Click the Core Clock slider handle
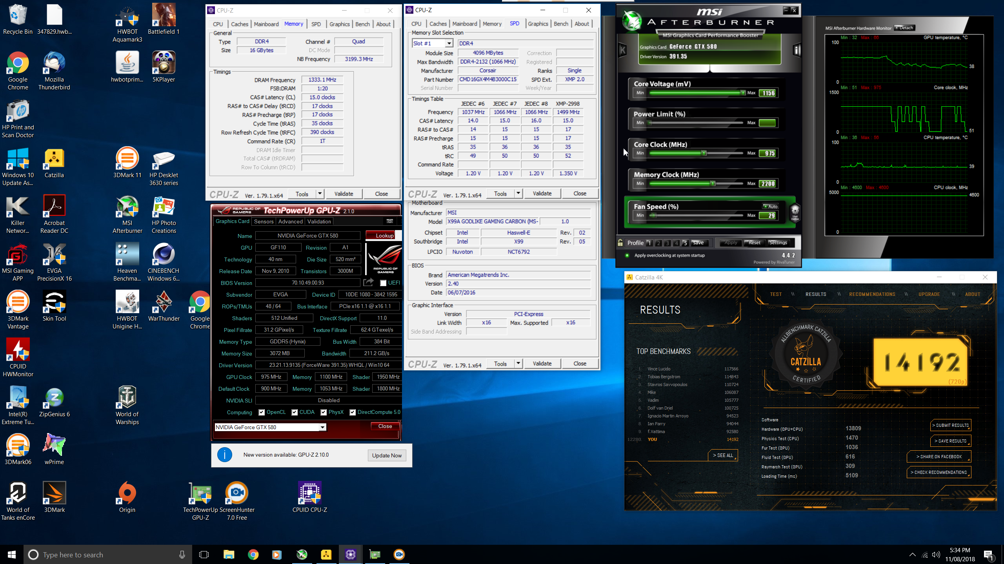This screenshot has height=564, width=1004. (x=704, y=153)
